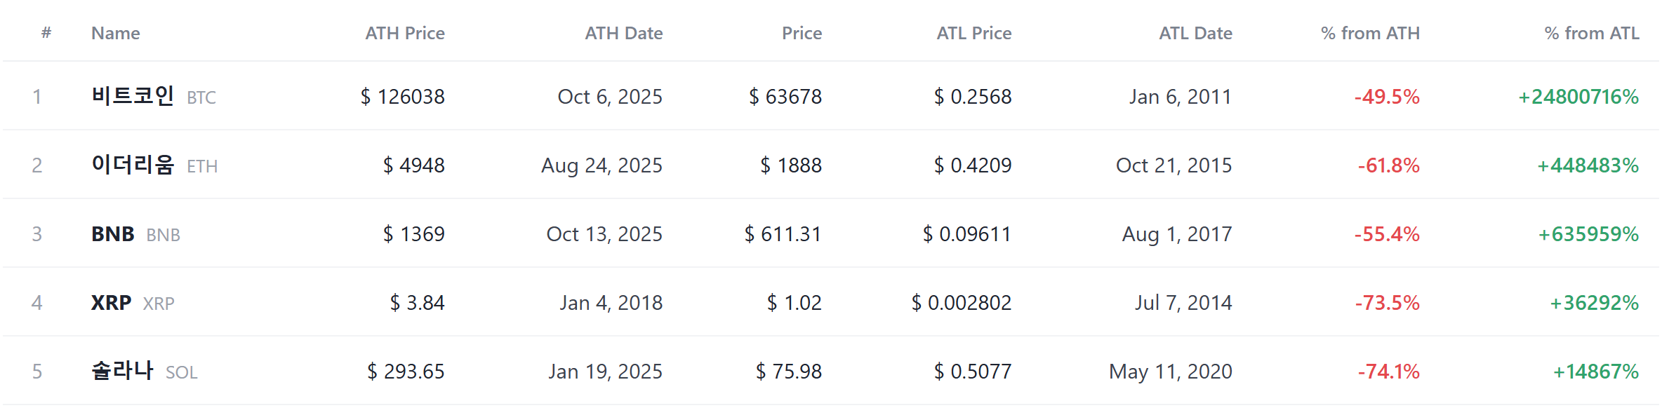Click Bitcoin's ATH date Oct 6, 2025
Screen dimensions: 1662x408
[x=610, y=96]
